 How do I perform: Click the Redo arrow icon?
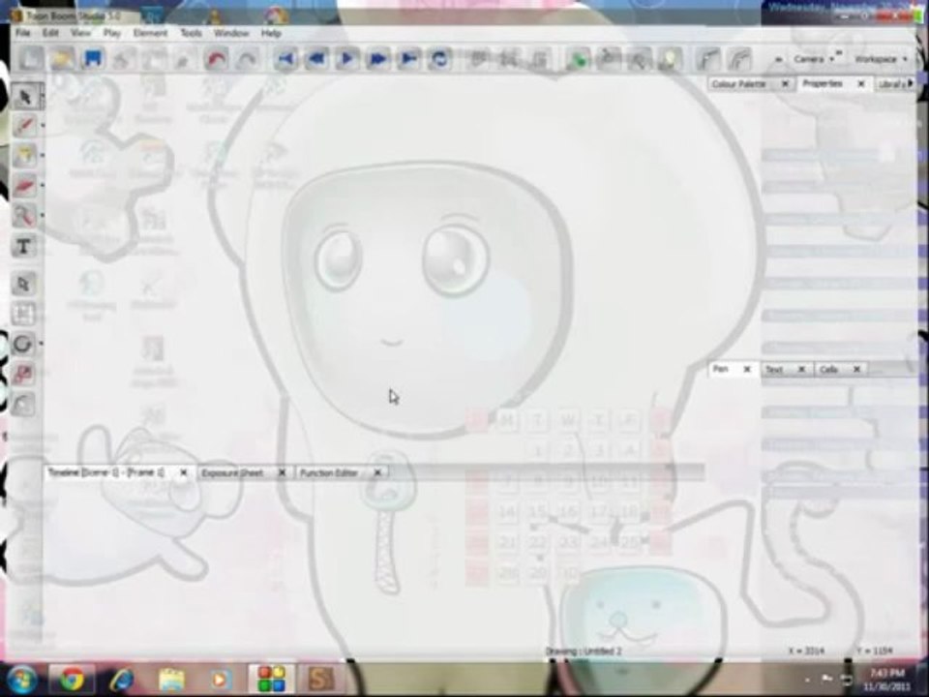pos(247,59)
